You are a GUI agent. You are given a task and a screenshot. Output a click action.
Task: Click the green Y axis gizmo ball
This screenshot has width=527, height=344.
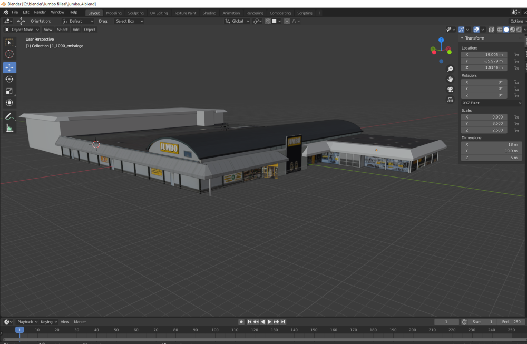pos(450,52)
